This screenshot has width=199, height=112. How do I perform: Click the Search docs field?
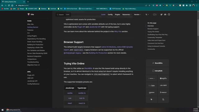[63, 15]
